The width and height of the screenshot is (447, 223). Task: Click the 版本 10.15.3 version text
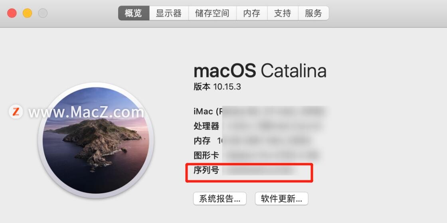(217, 87)
